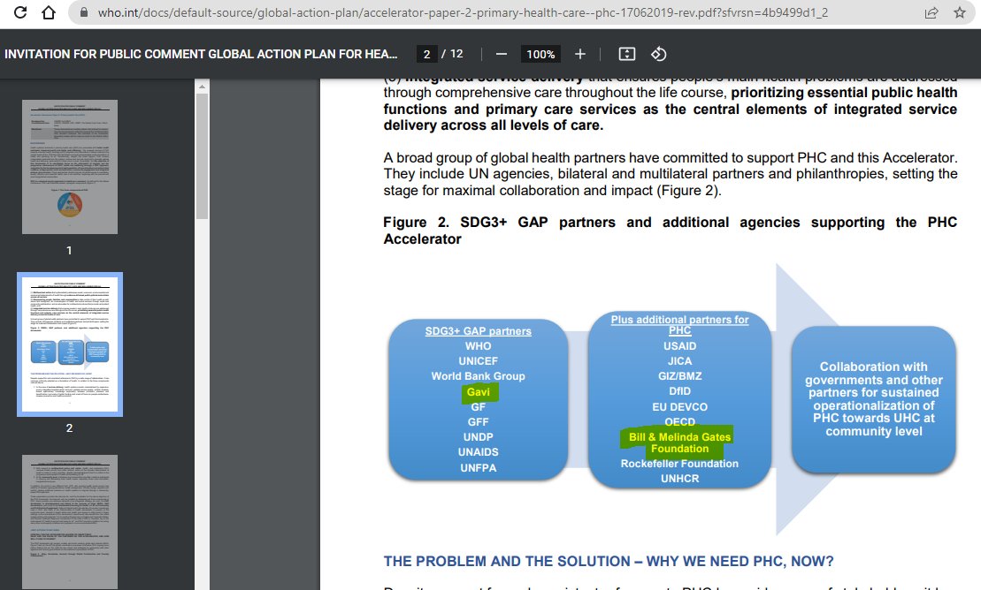Click the 'GFF' entry
The height and width of the screenshot is (590, 981).
coord(478,422)
